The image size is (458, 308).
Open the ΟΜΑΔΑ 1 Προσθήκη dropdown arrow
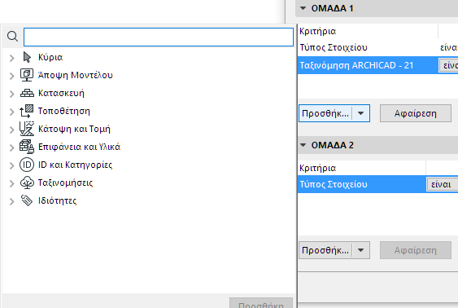361,113
